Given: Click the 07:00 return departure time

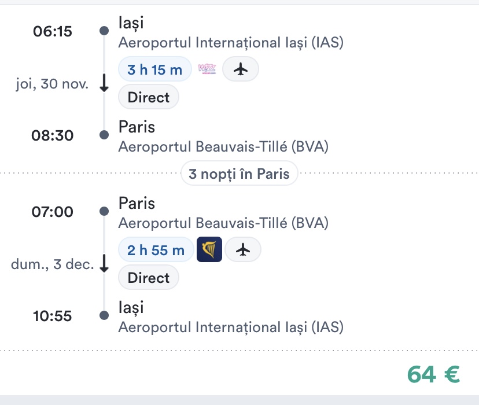Looking at the screenshot, I should pos(53,212).
